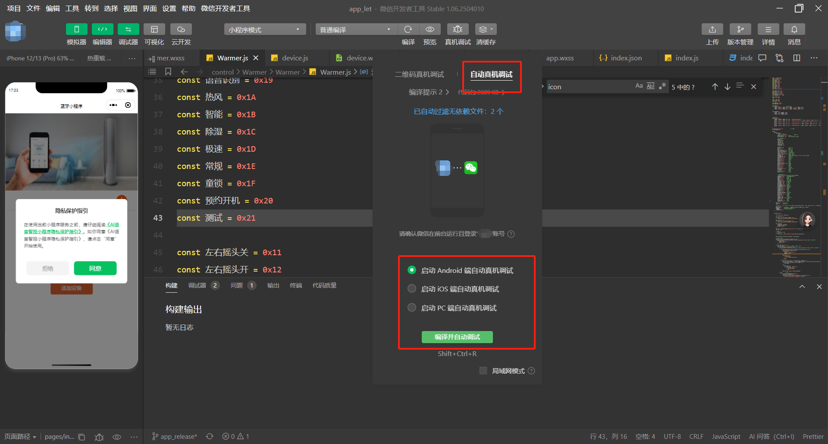Screen dimensions: 828x444
Task: Open the 工具 menu in menu bar
Action: click(72, 9)
